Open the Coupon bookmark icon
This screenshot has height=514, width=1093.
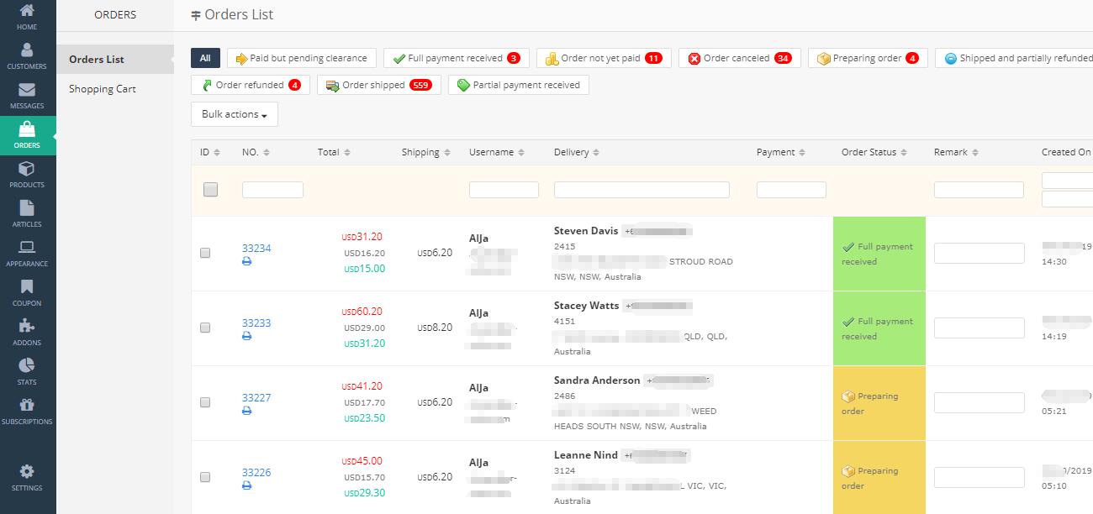(27, 292)
